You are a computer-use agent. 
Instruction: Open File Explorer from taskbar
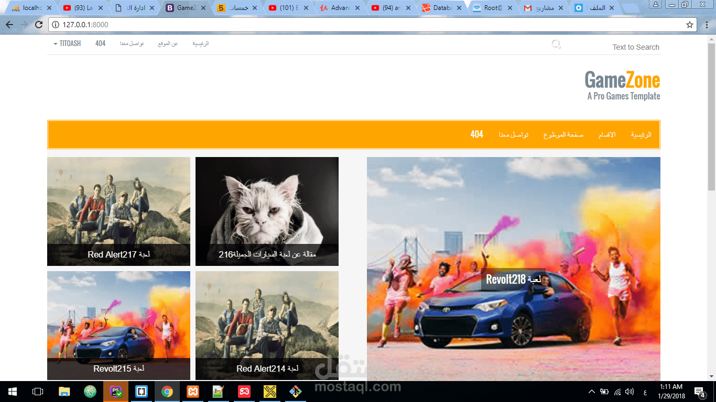point(64,391)
